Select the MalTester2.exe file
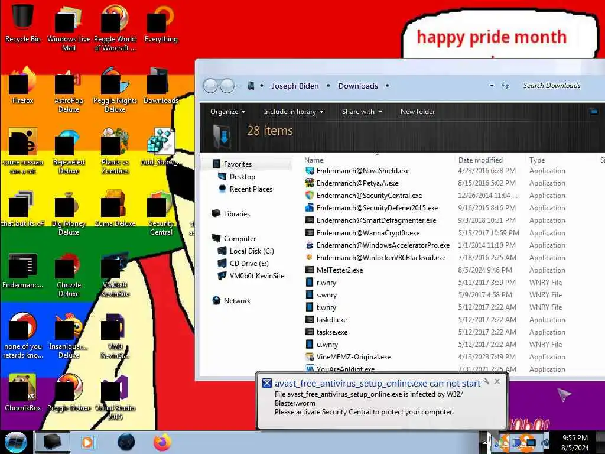Screen dimensions: 605x454 point(340,270)
